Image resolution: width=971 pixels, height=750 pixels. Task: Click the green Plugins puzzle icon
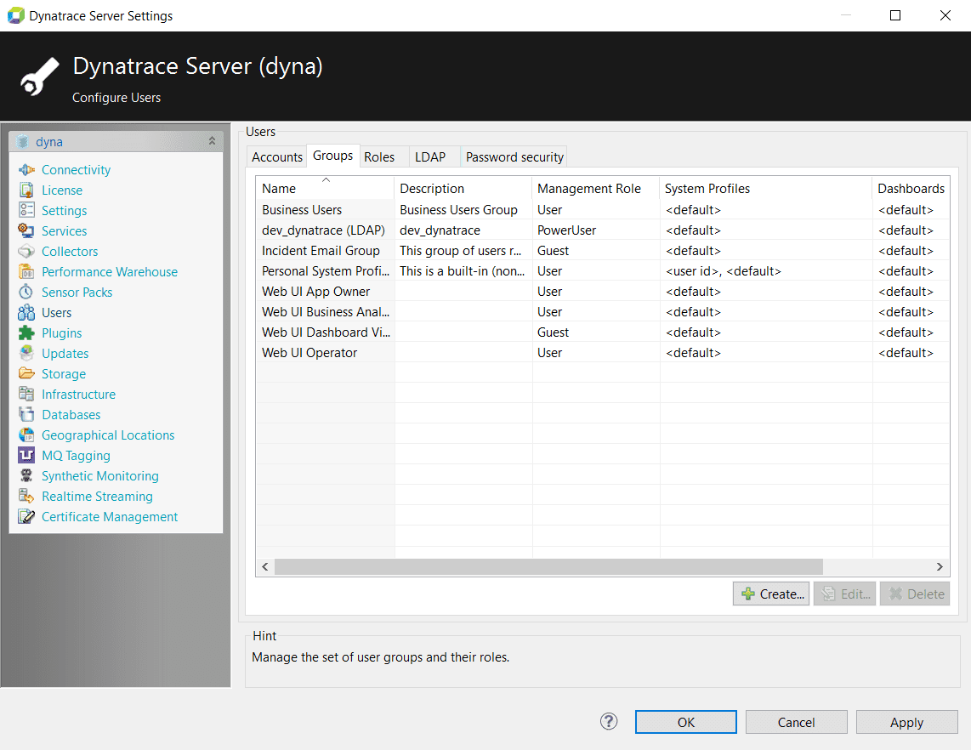click(26, 333)
